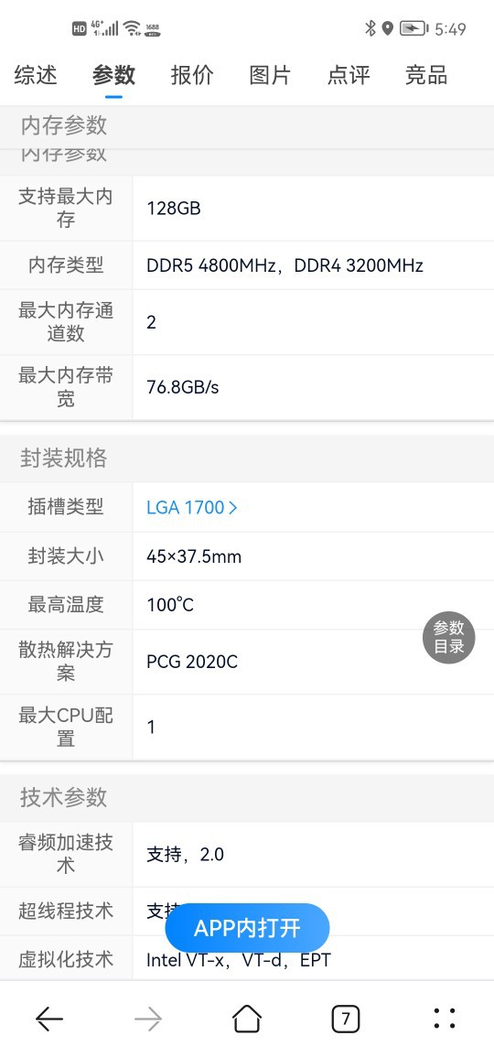Open the 参数目录 floating round button
Screen dimensions: 494x1057
click(x=449, y=637)
